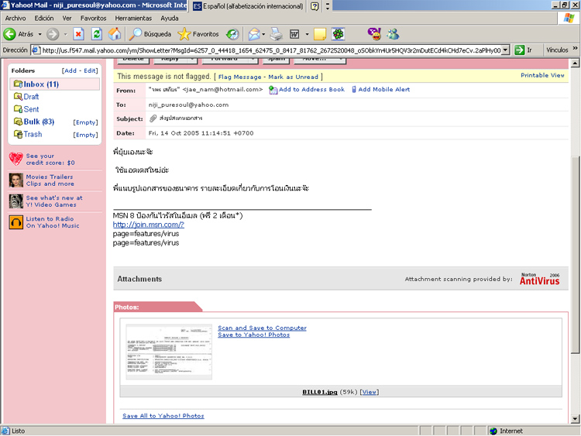Open Favoritos star panel

198,34
